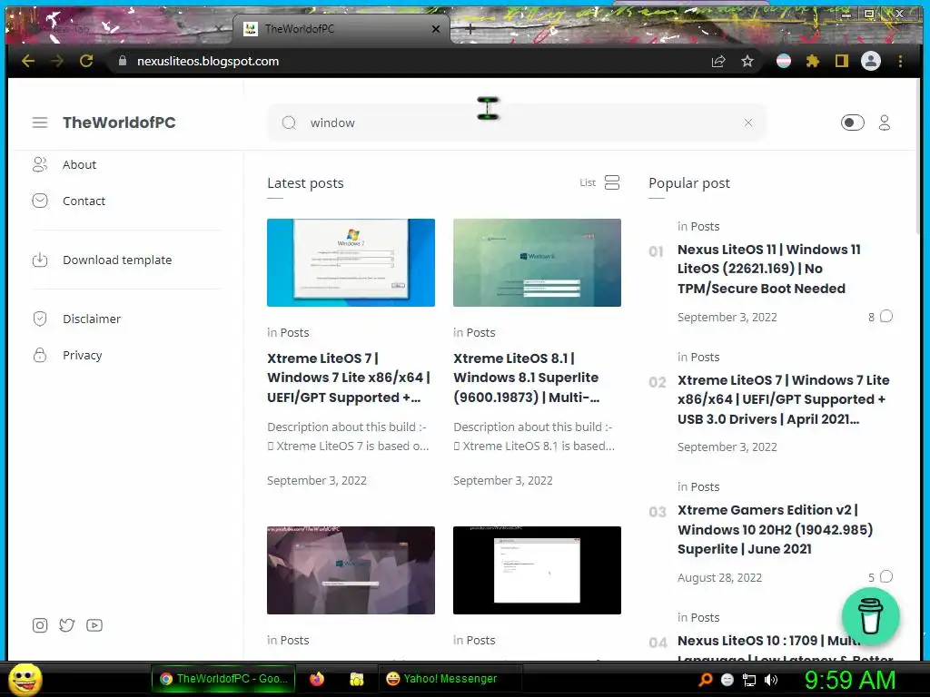930x697 pixels.
Task: Open the YouTube social icon
Action: pyautogui.click(x=94, y=625)
